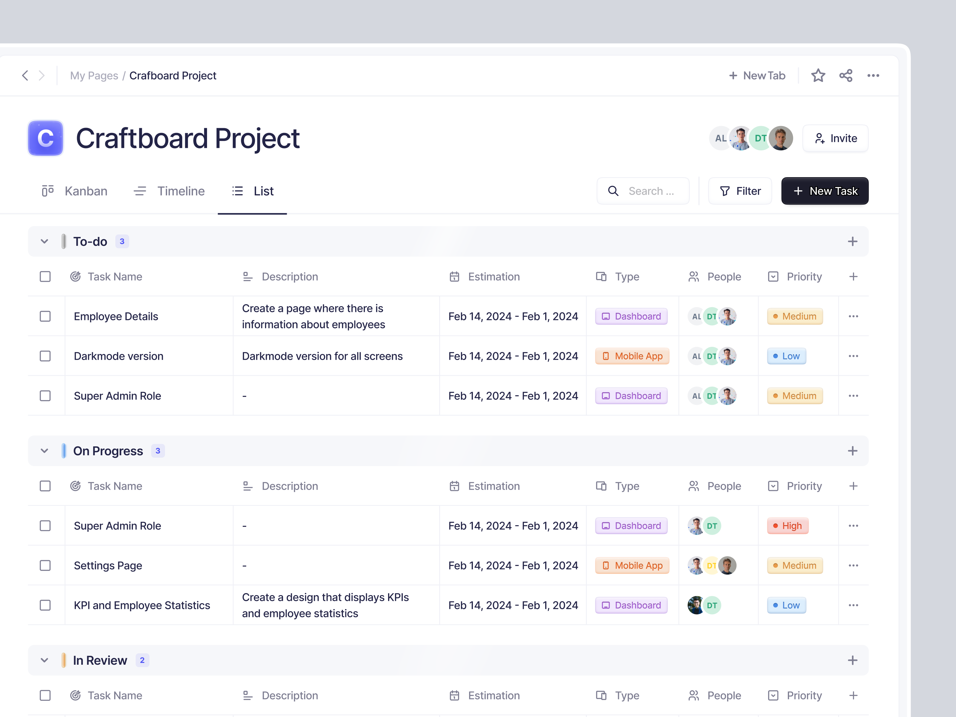Open My Pages from the breadcrumb

pyautogui.click(x=94, y=75)
